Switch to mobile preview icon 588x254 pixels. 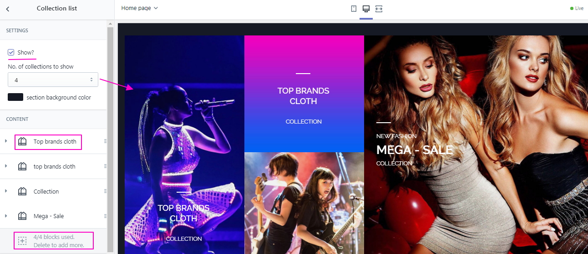354,9
